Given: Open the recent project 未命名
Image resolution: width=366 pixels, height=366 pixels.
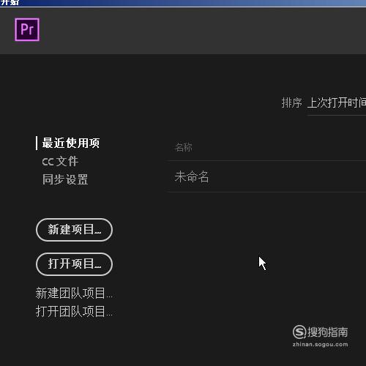Looking at the screenshot, I should tap(266, 176).
